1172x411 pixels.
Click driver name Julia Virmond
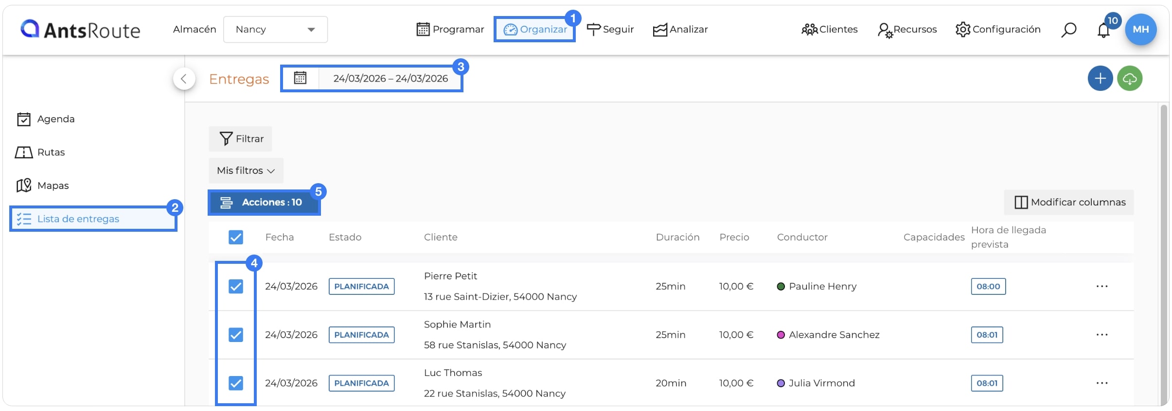click(821, 383)
